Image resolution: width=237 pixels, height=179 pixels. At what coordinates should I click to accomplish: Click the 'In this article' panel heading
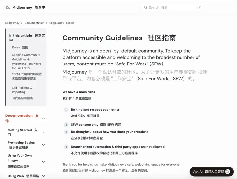point(27,38)
